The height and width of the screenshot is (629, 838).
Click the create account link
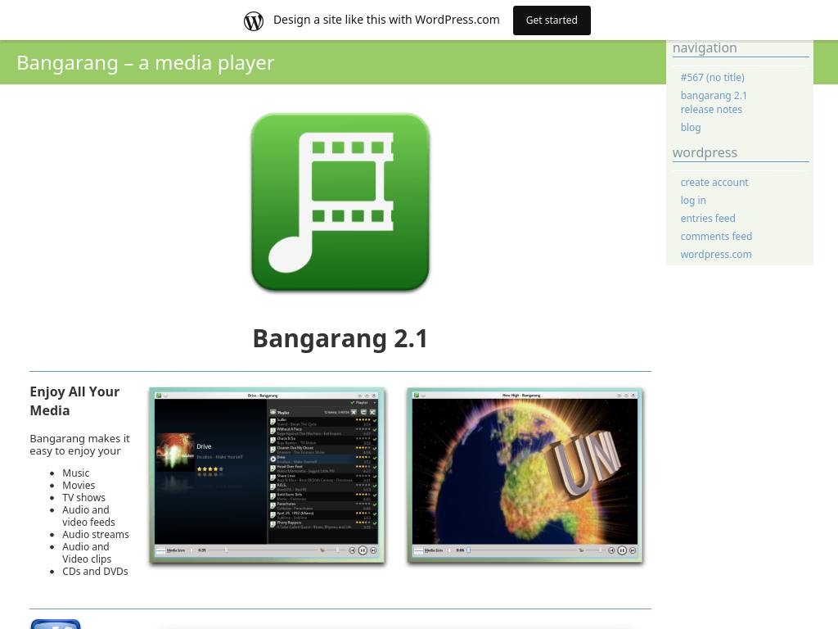pyautogui.click(x=714, y=183)
